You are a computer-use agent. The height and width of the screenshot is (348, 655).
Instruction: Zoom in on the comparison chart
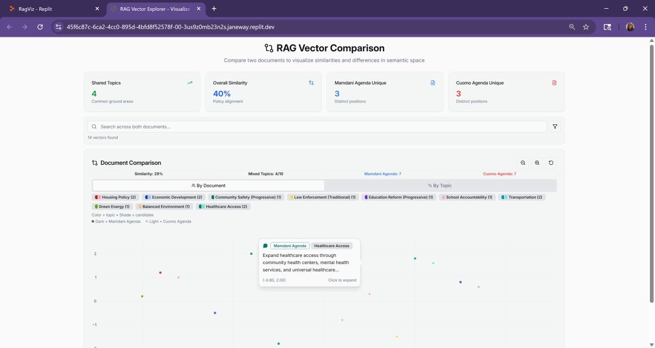point(537,163)
